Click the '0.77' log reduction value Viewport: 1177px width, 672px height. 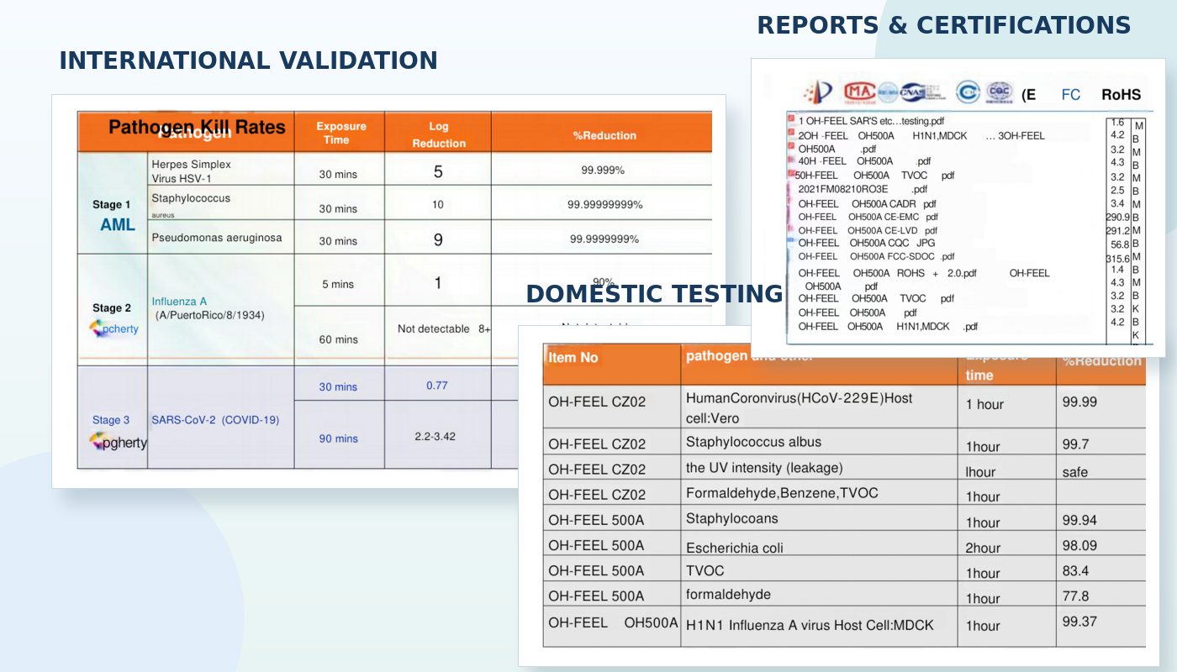pos(437,386)
